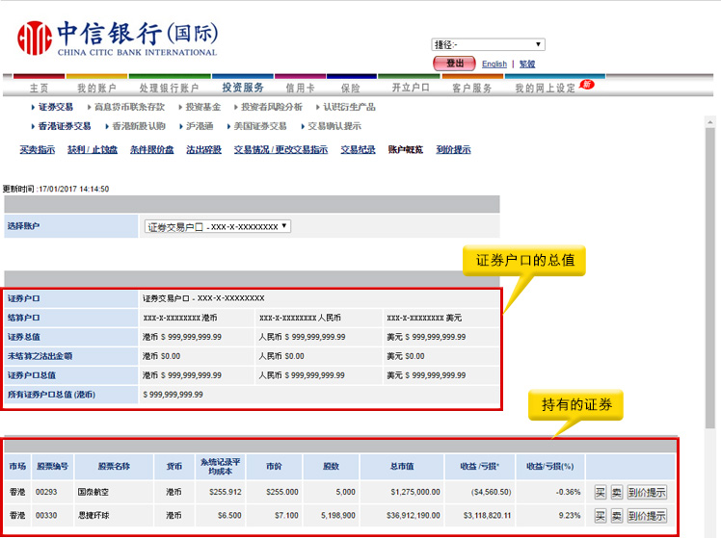
Task: Open the 捷径 shortcut dropdown
Action: (489, 44)
